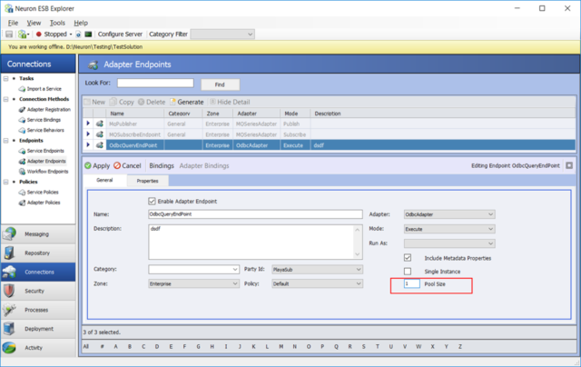581x367 pixels.
Task: Open the Help menu
Action: tap(81, 23)
